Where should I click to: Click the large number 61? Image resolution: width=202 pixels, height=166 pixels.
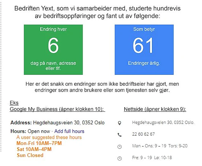coord(143,46)
